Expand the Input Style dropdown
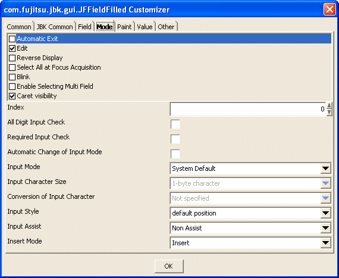This screenshot has height=278, width=339. click(325, 213)
